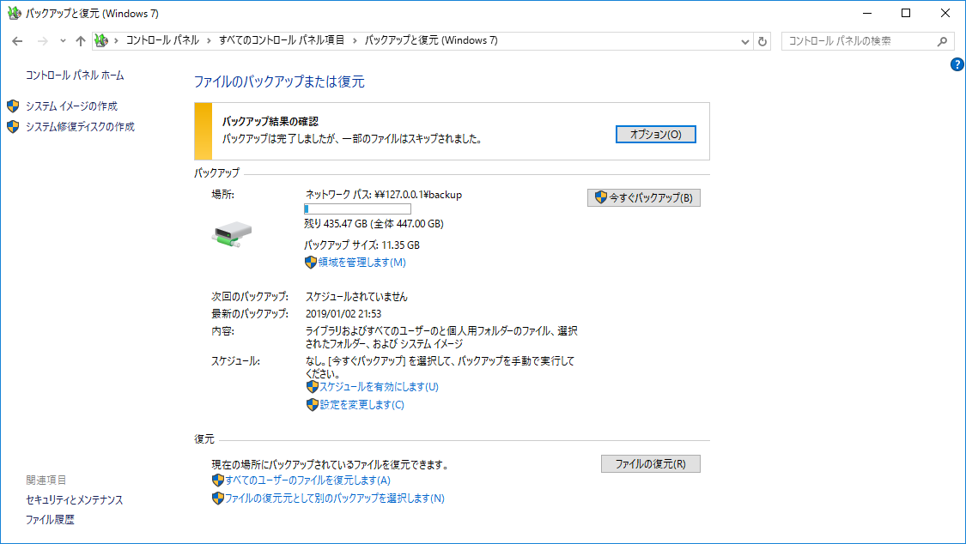Click すべてのコントロール パネル項目 breadcrumb

pyautogui.click(x=282, y=40)
